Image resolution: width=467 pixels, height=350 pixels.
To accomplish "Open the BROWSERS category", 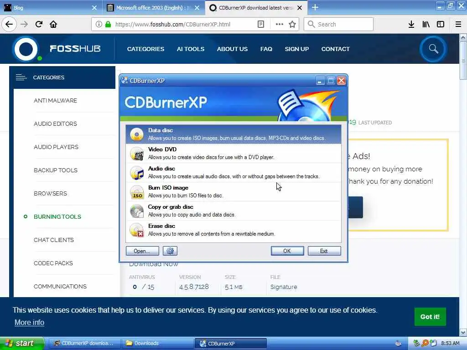I will [x=50, y=193].
